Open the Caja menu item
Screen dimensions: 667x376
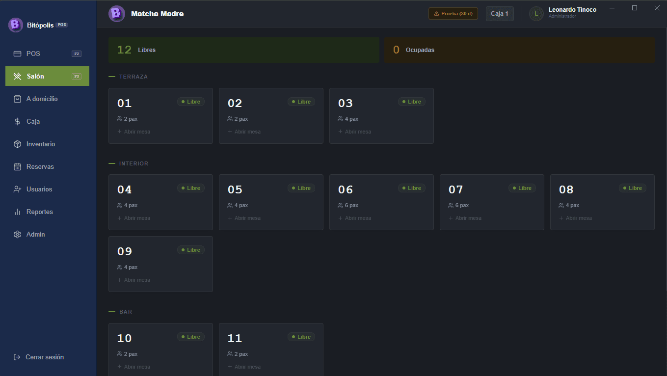48,121
